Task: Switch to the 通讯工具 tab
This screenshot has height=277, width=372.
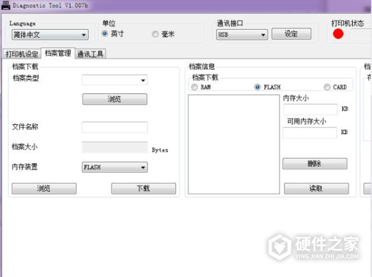Action: coord(90,54)
